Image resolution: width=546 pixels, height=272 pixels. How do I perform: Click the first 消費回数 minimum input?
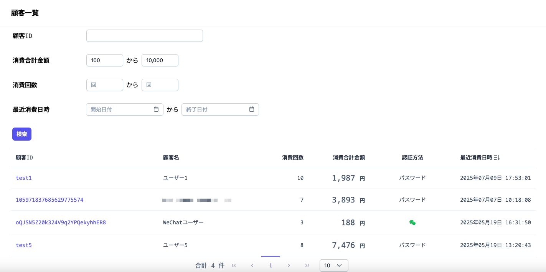(105, 85)
